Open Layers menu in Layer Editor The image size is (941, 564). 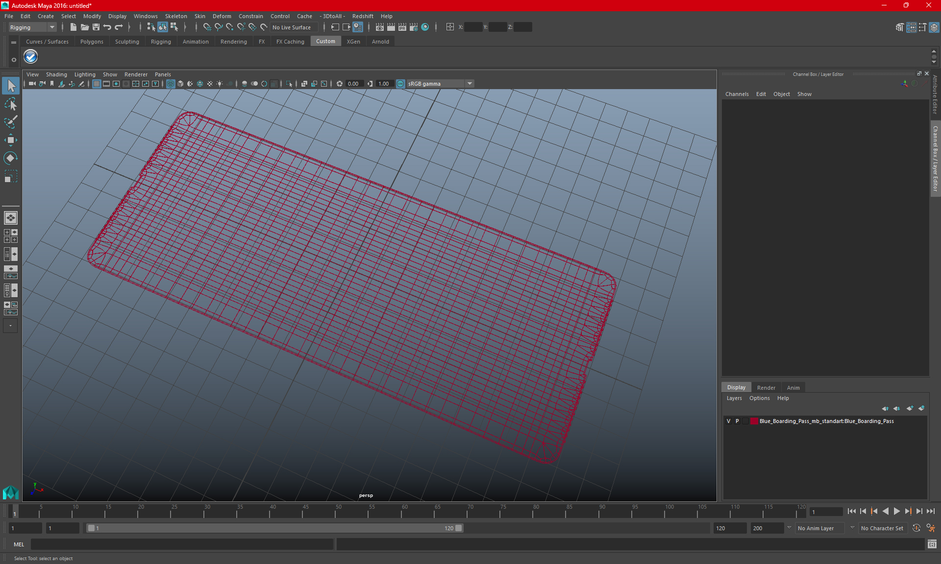(734, 398)
